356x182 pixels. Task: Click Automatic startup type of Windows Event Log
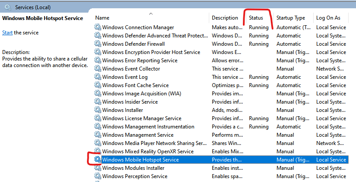tap(289, 77)
